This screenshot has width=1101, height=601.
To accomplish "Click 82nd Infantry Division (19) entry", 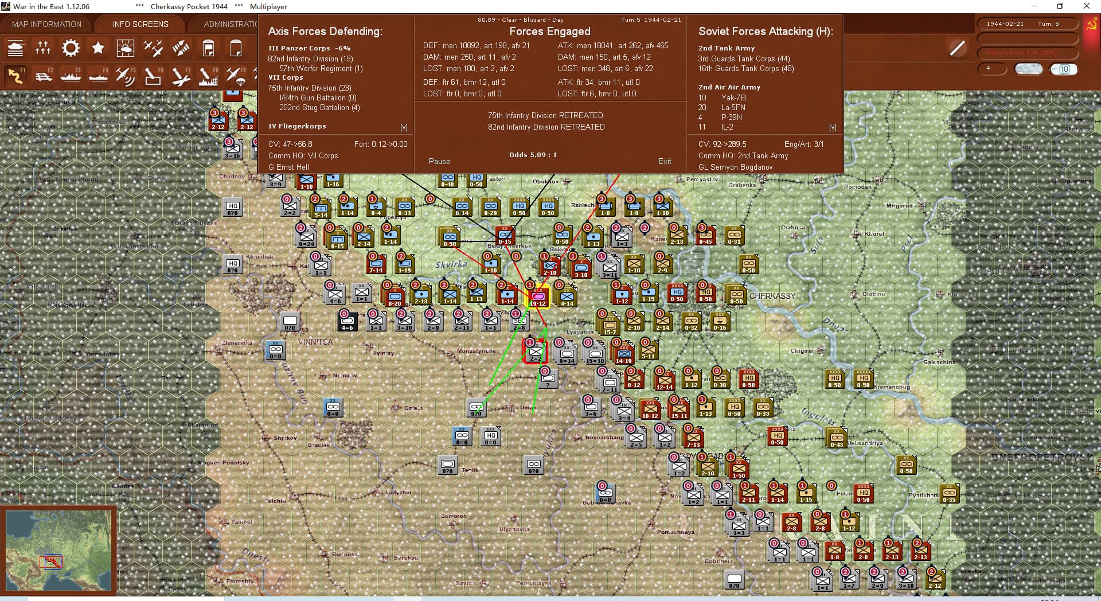I will point(310,58).
